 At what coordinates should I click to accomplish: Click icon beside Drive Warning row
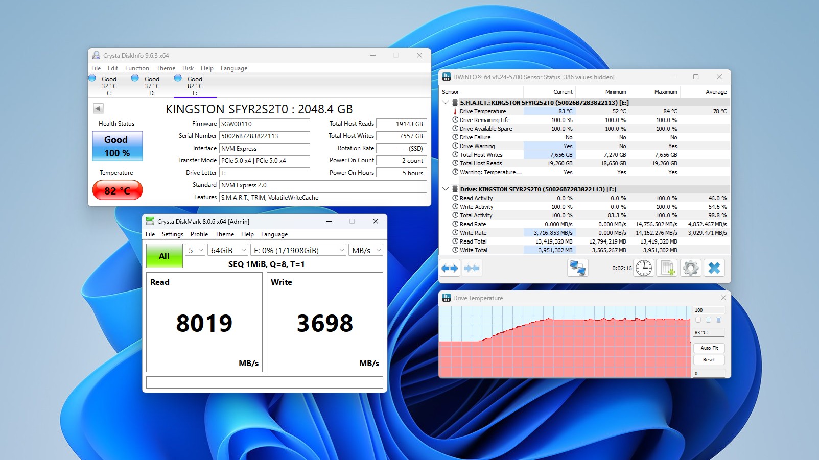tap(455, 146)
